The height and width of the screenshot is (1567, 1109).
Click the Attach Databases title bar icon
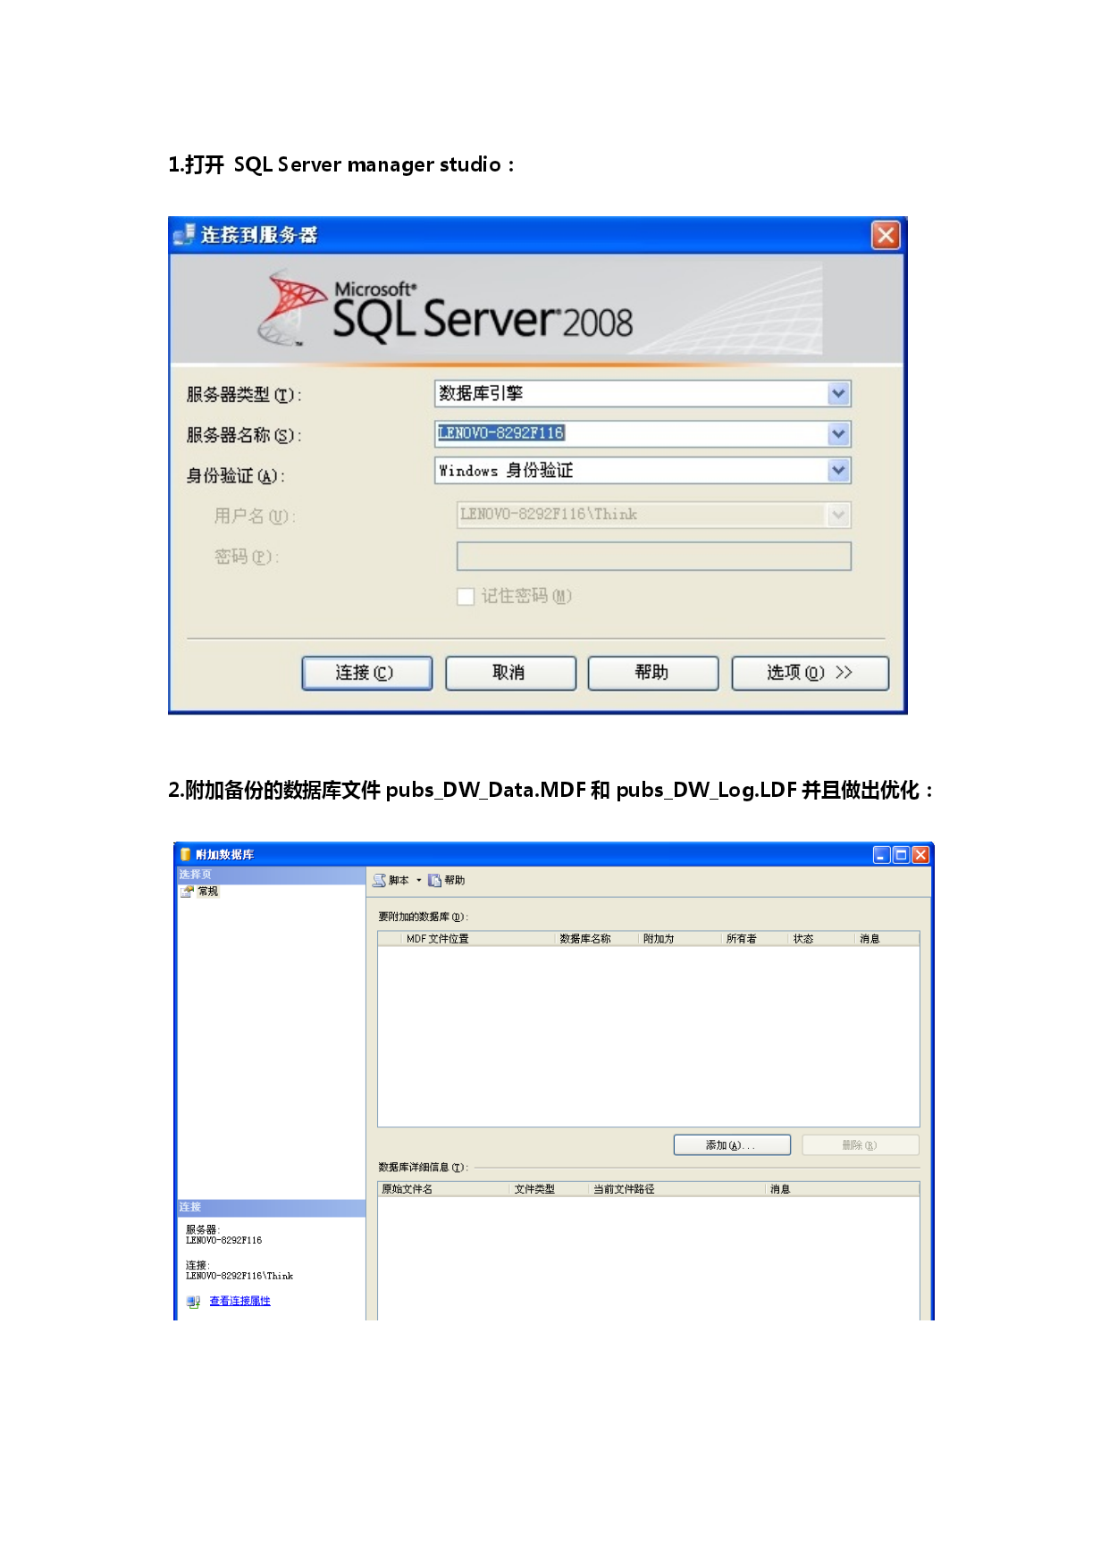[186, 855]
